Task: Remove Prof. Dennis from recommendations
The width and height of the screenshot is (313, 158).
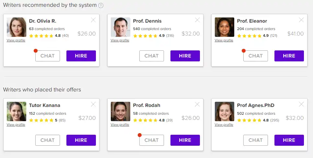Action: (x=197, y=20)
